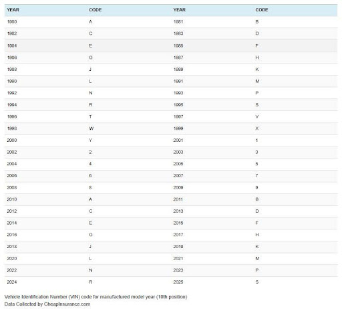Screen dimensions: 342x309
Task: Click the year 2012 cell
Action: (12, 211)
